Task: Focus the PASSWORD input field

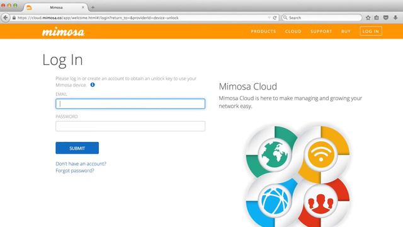Action: 130,126
